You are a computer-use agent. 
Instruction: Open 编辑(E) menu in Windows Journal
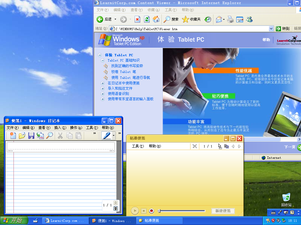coord(29,128)
